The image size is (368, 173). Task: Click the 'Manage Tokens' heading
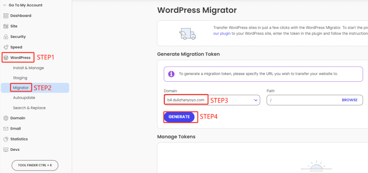pyautogui.click(x=176, y=136)
